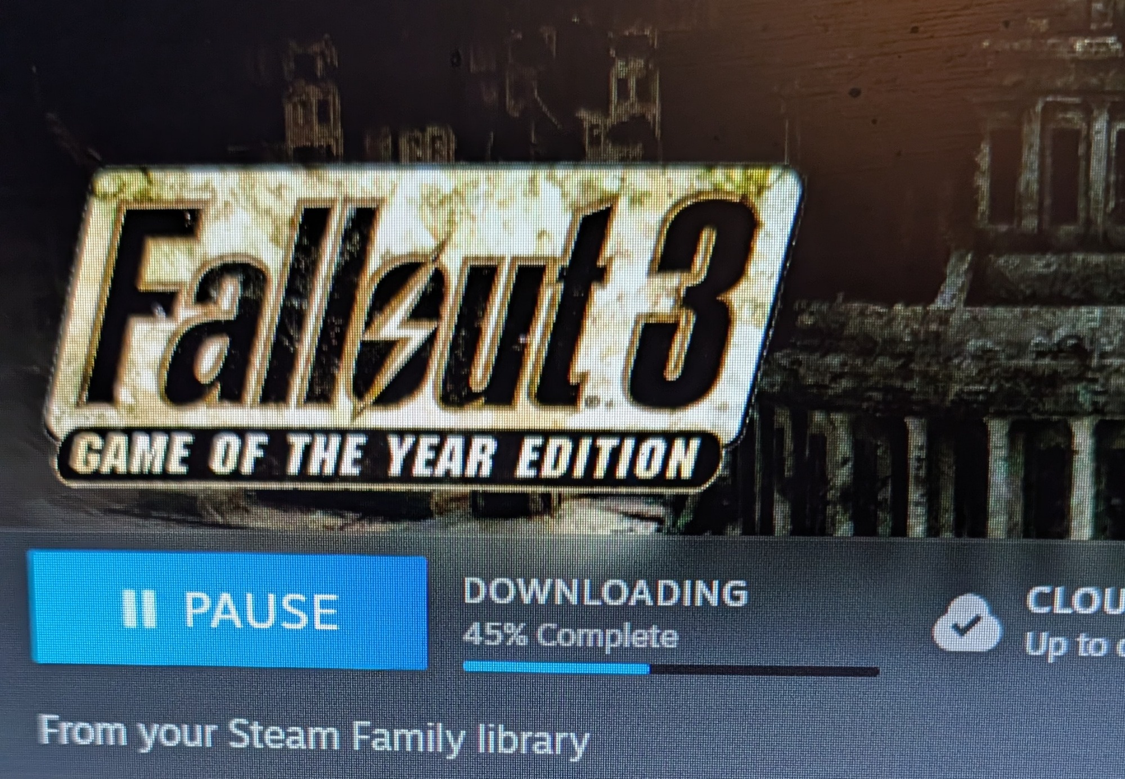Click the word Steam in the library note
1125x779 pixels.
coord(283,734)
